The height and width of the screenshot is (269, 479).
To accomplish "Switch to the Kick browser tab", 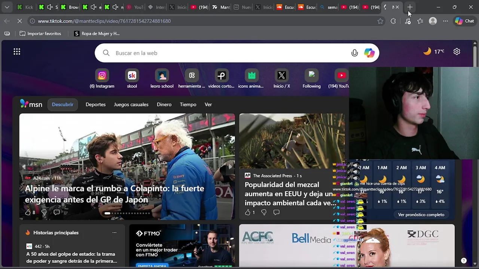I will point(25,7).
